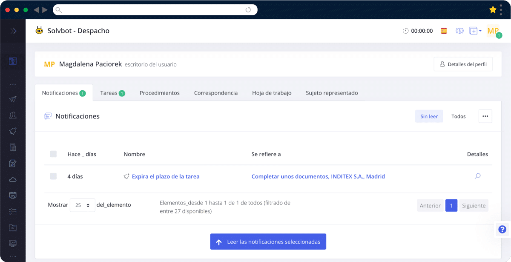Check the select-all checkbox in the table header

53,154
